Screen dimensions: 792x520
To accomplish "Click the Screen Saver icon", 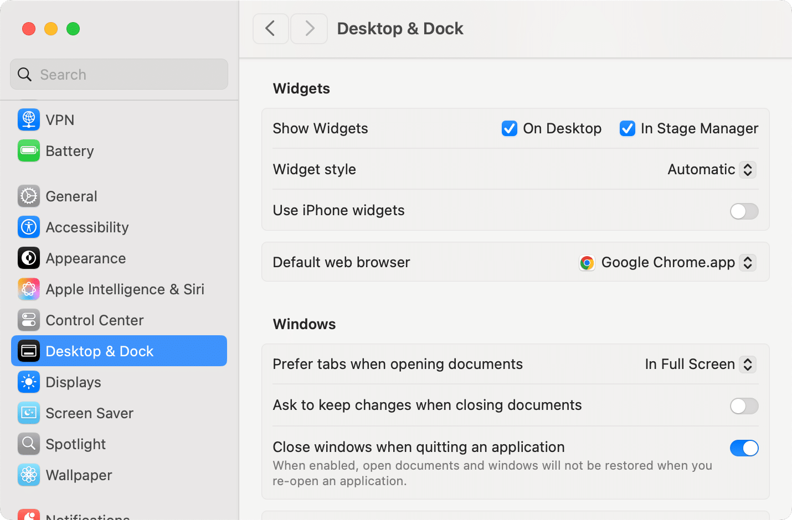I will (x=28, y=413).
